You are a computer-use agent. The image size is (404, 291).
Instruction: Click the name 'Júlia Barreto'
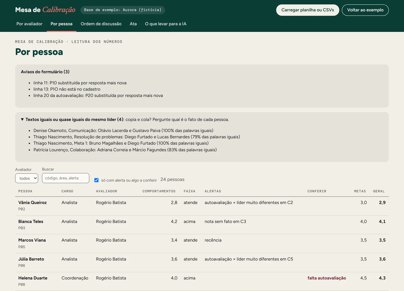coord(31,259)
